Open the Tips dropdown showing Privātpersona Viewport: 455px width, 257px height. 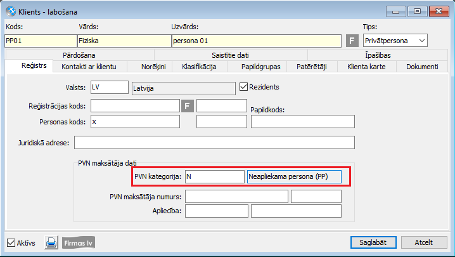395,41
